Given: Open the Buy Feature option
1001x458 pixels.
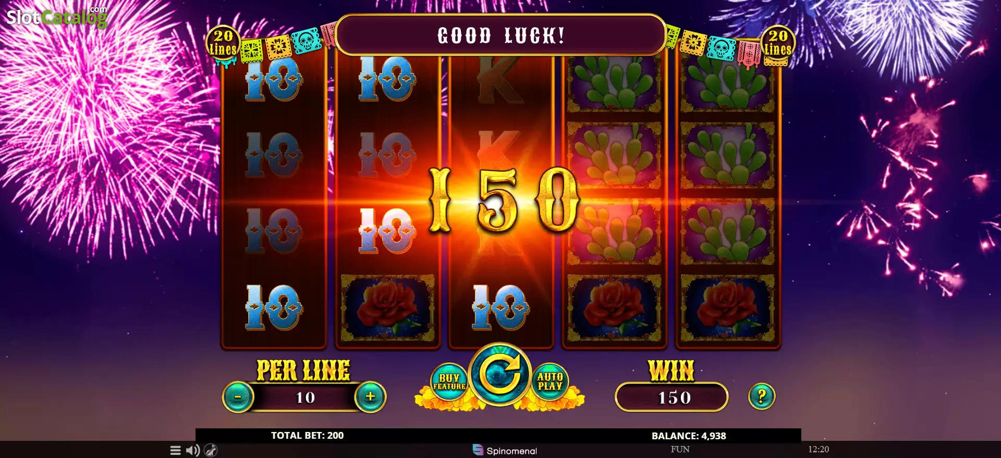Looking at the screenshot, I should tap(449, 381).
